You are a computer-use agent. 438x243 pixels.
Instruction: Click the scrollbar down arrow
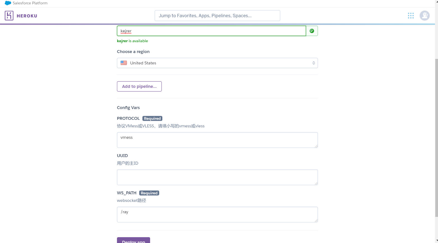pos(436,241)
